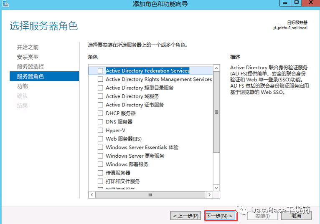Check the Web 服务器(IIS) checkbox
The width and height of the screenshot is (320, 224).
click(x=100, y=139)
